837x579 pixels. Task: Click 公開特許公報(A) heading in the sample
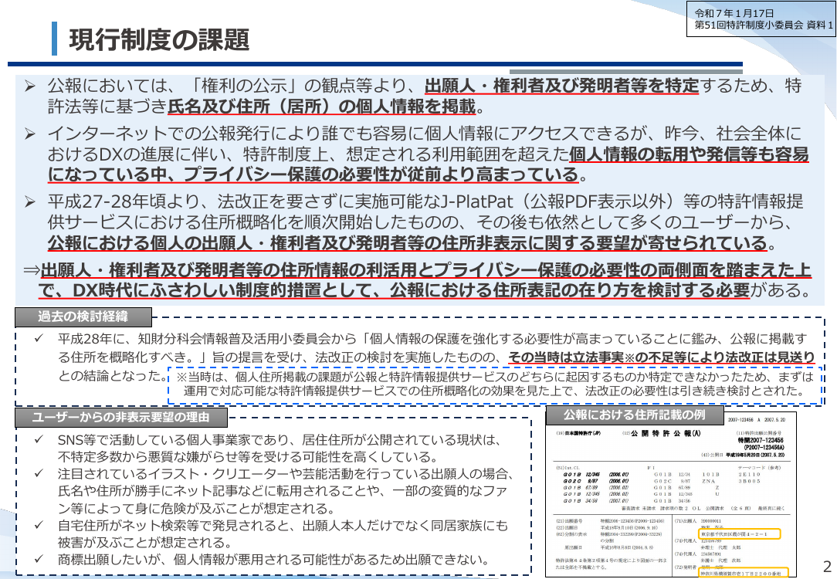(666, 433)
